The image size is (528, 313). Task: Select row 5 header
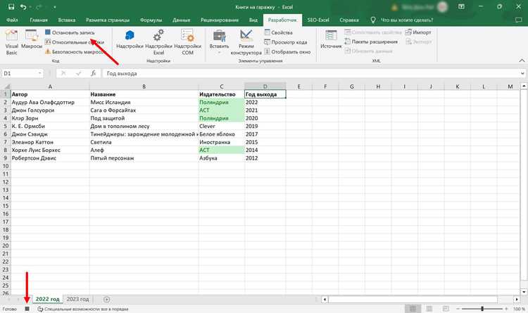click(6, 126)
